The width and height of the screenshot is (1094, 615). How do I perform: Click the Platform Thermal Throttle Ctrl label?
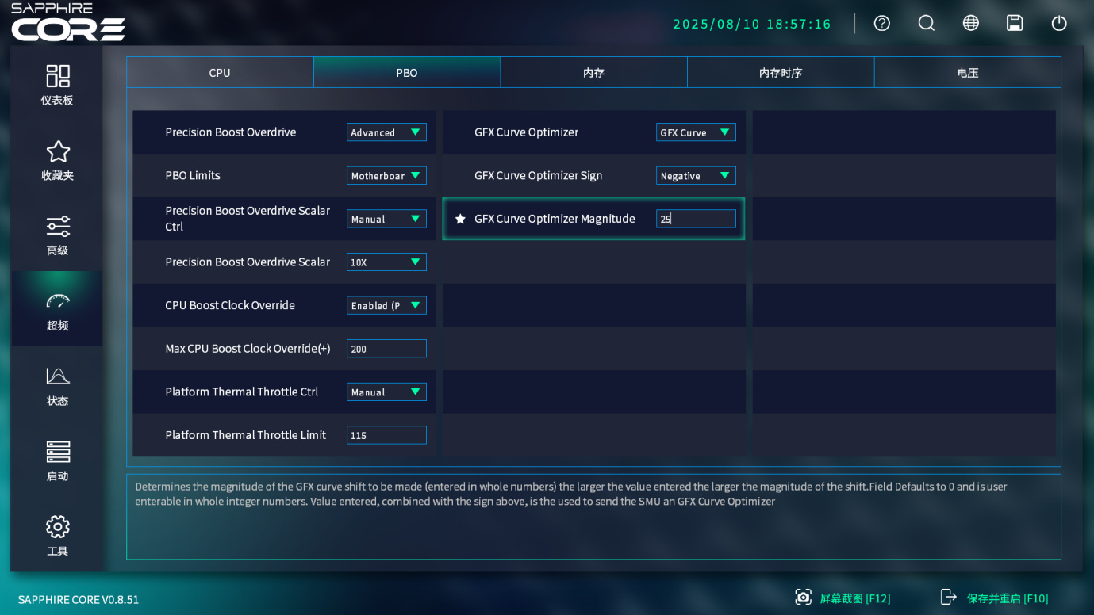242,392
